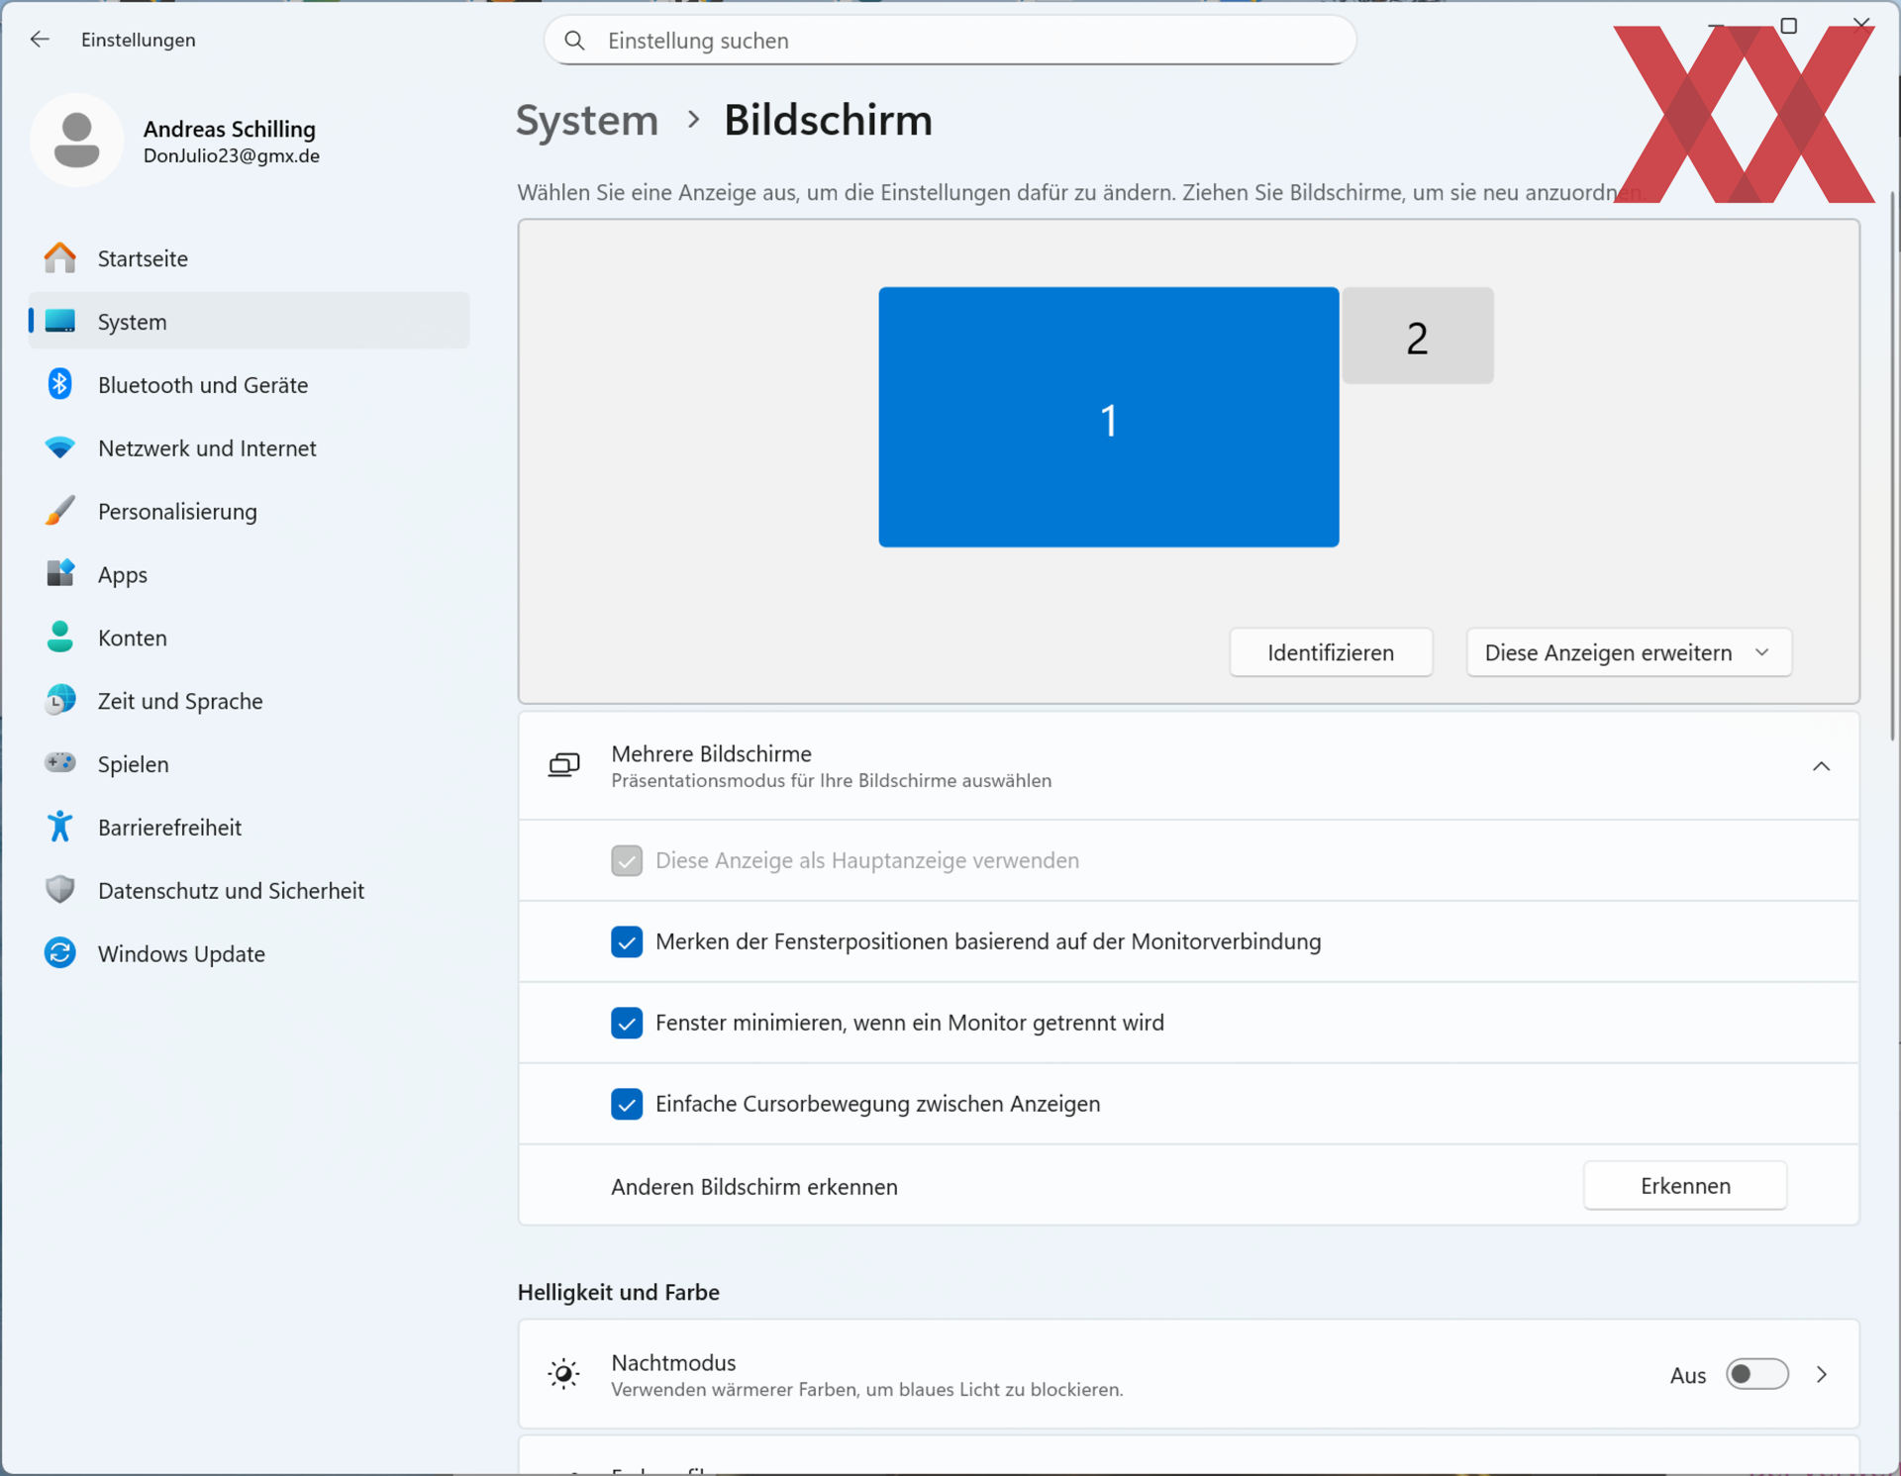Select Personalisierung paintbrush icon

click(x=60, y=511)
